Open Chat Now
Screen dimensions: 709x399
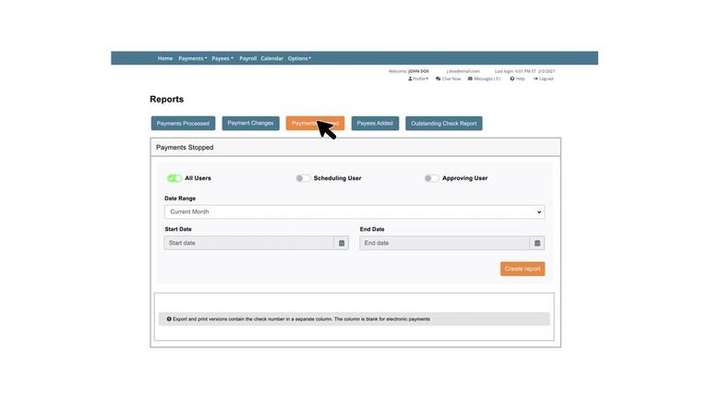click(x=448, y=79)
